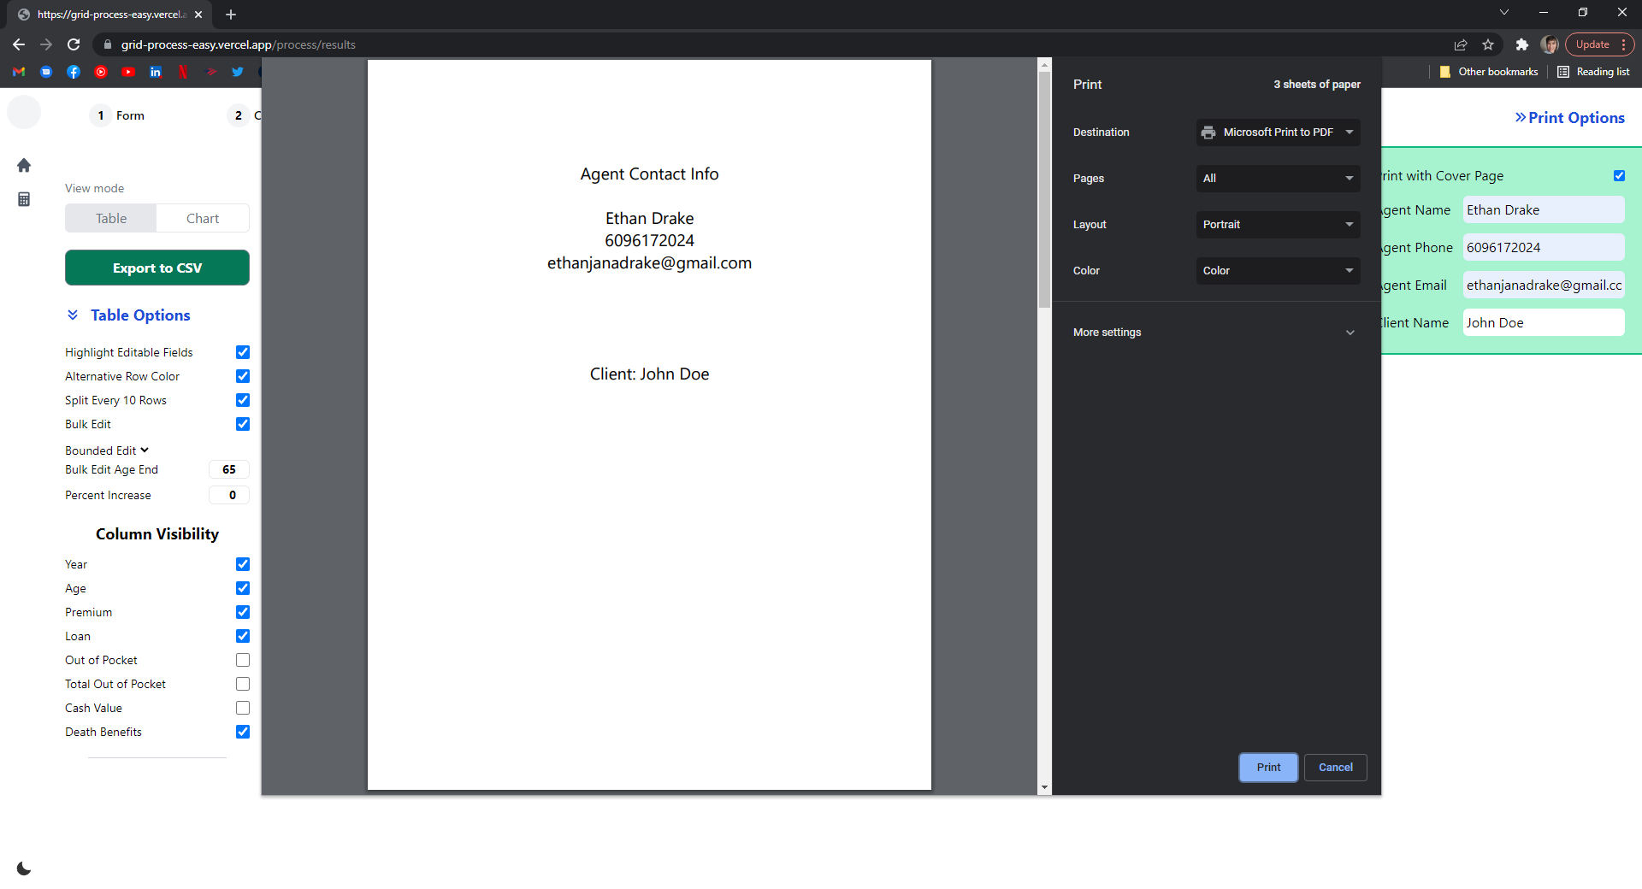Enable Out of Pocket column visibility
Image resolution: width=1642 pixels, height=889 pixels.
point(243,660)
